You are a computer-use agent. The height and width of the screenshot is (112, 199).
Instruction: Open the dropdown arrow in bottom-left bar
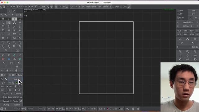15,109
